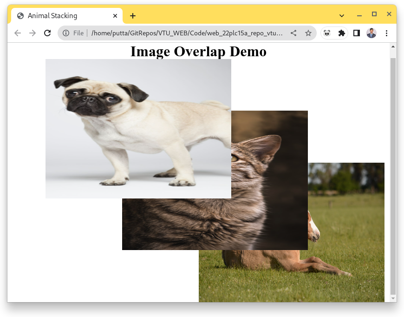Click the browser back arrow
The width and height of the screenshot is (404, 317).
[18, 33]
